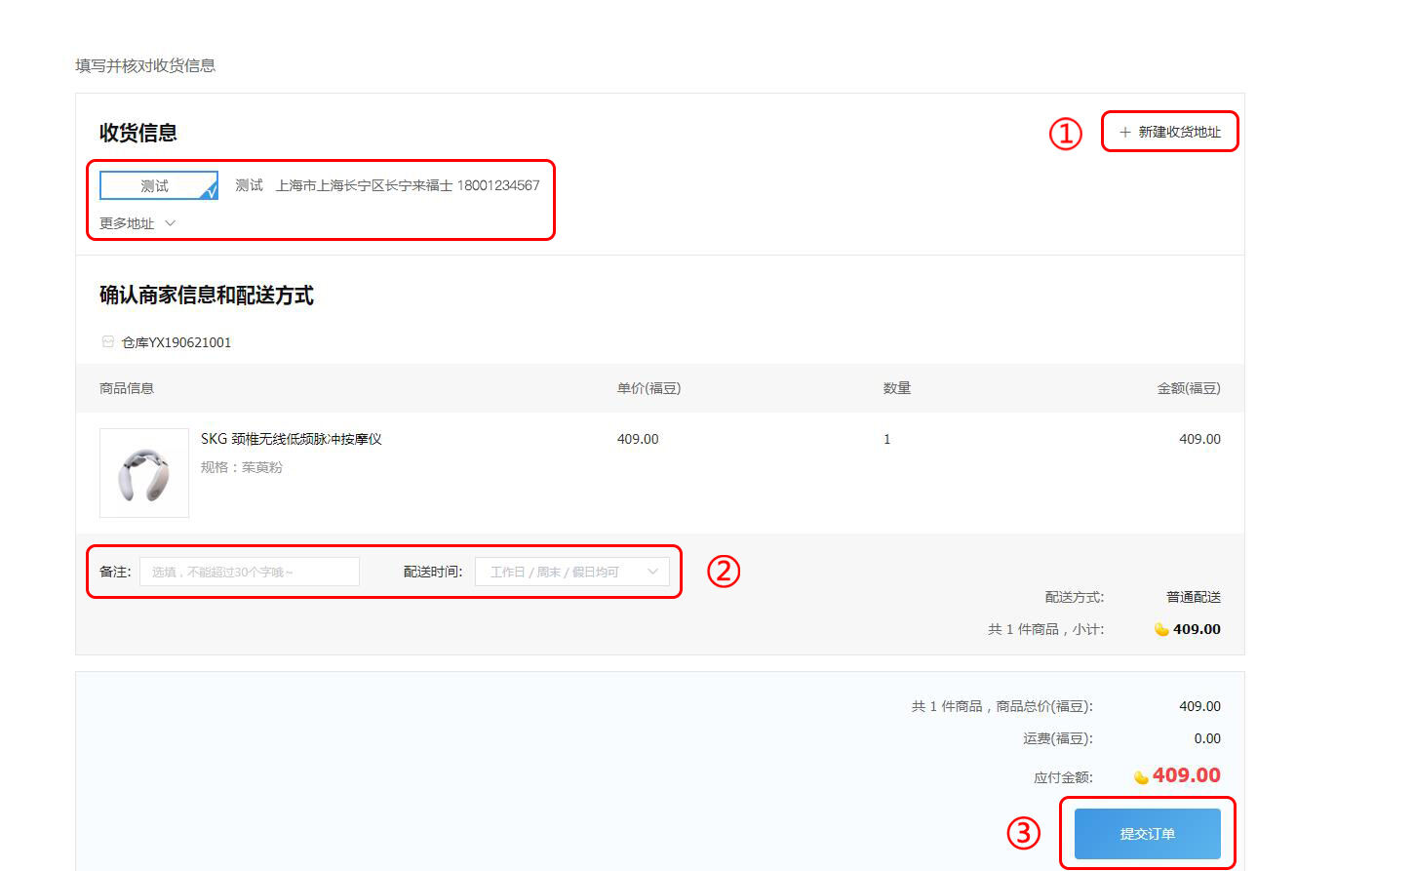
Task: Click the arrow in the 配送时间 selector
Action: [x=653, y=572]
